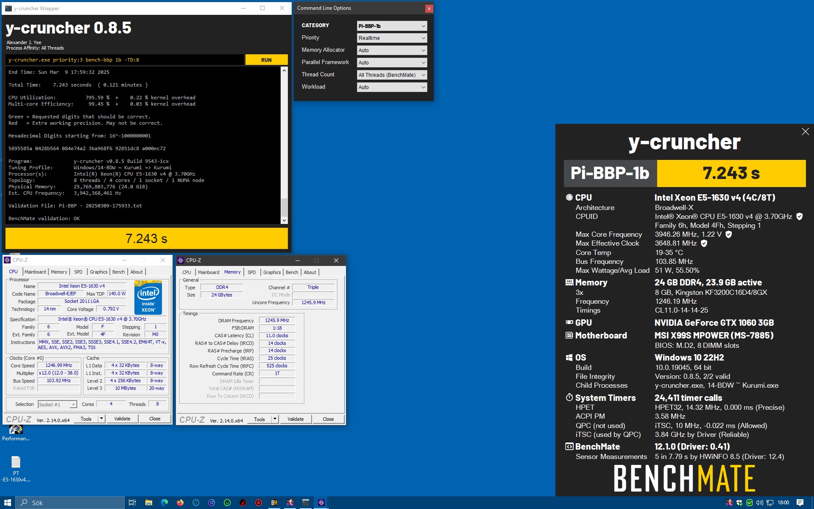Open File Explorer from the taskbar
Screen dimensions: 814x509
click(148, 503)
